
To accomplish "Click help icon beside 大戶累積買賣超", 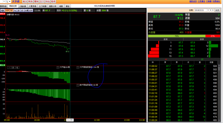I will (x=78, y=68).
